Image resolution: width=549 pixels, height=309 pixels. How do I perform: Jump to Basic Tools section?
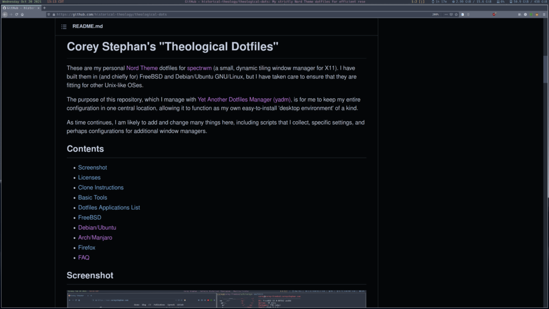92,197
